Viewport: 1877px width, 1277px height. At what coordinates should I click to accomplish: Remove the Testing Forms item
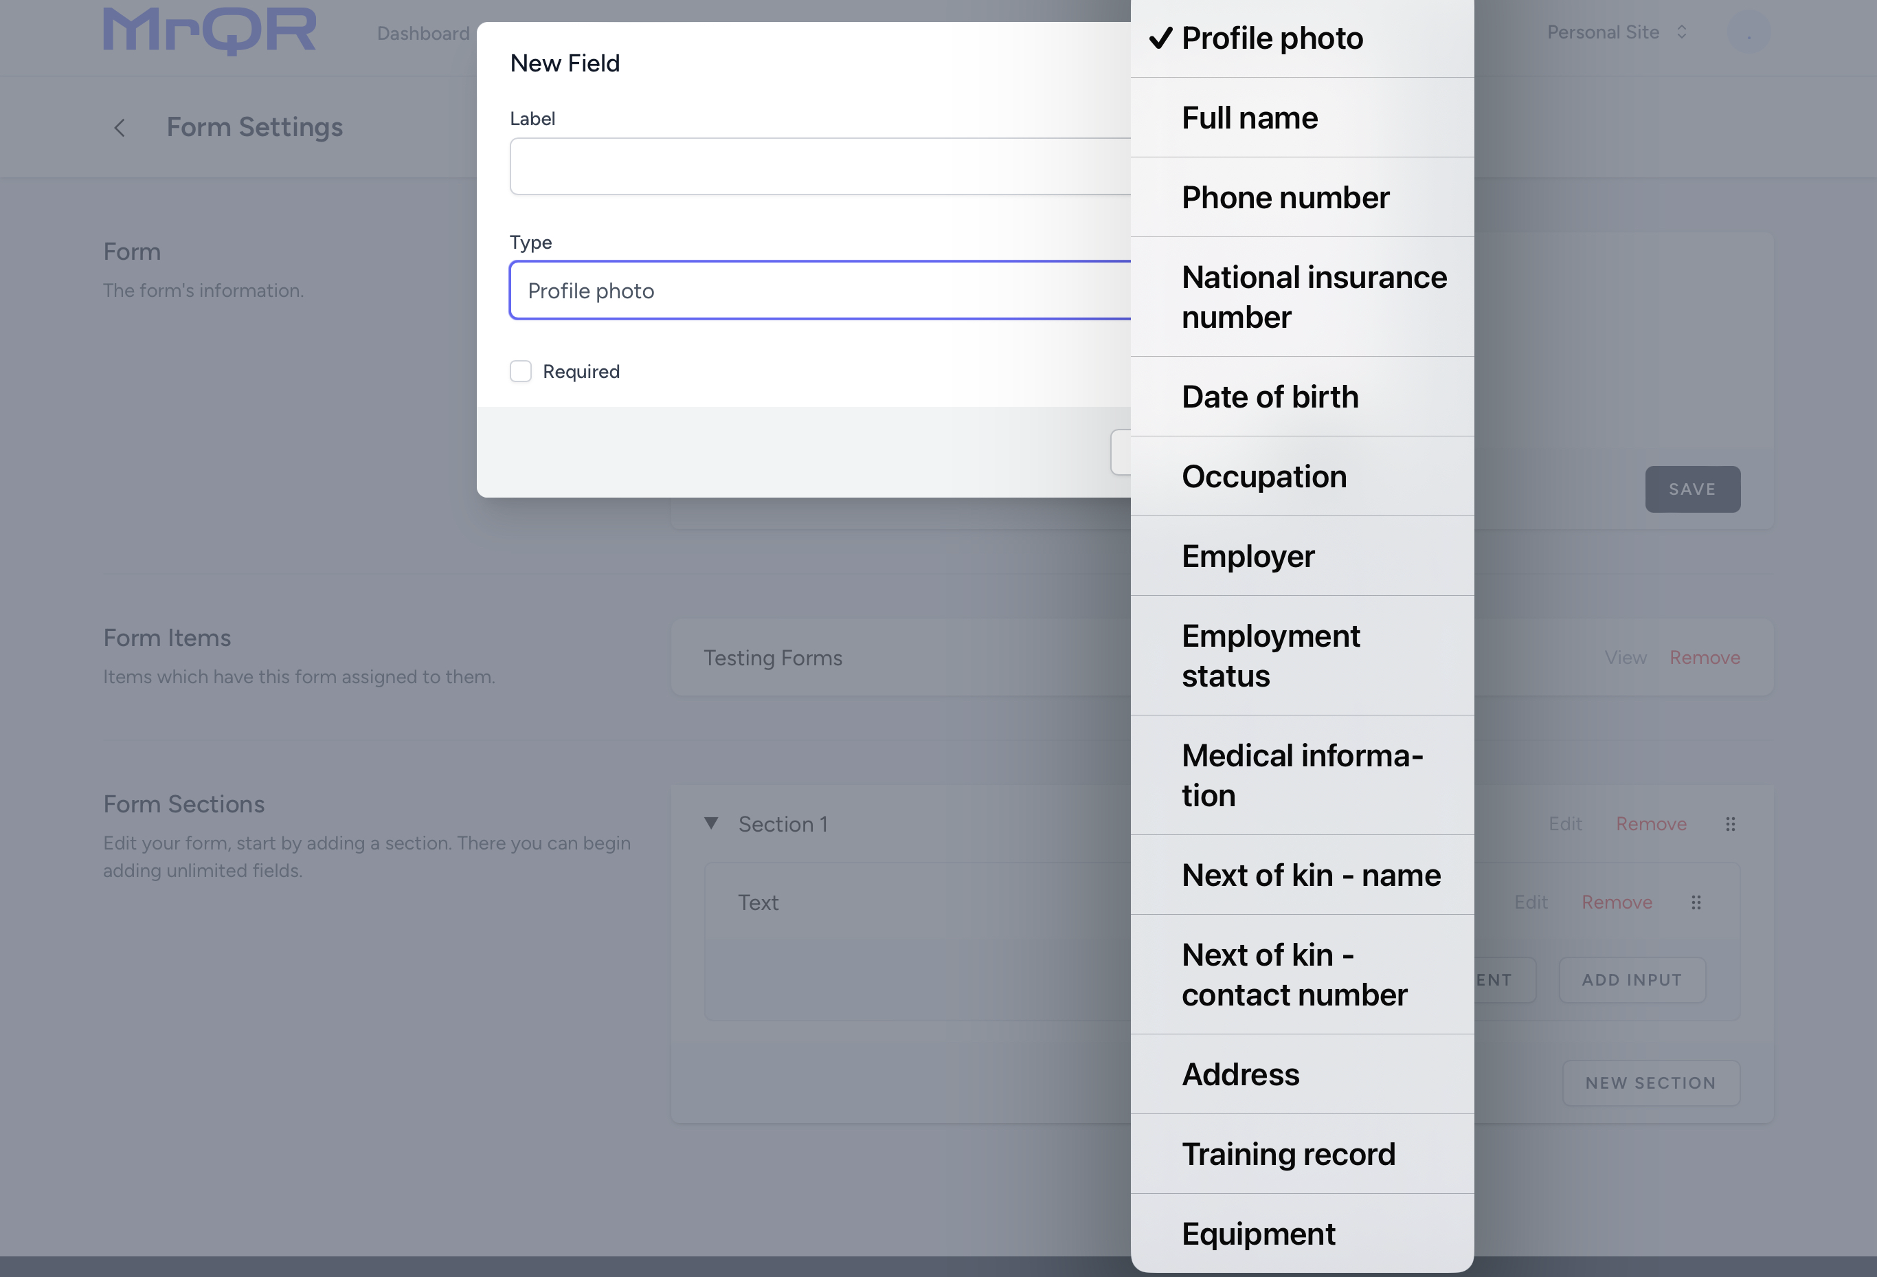(1704, 658)
